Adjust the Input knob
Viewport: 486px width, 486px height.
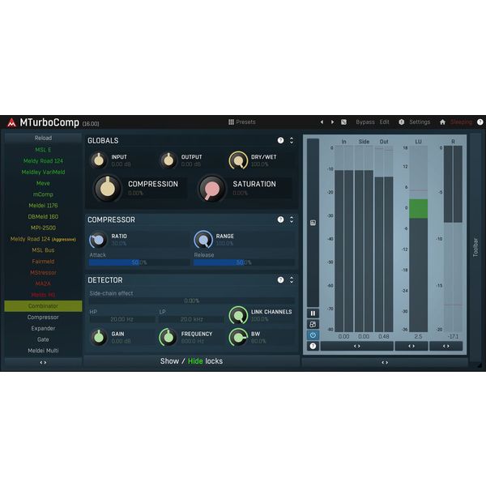(99, 160)
